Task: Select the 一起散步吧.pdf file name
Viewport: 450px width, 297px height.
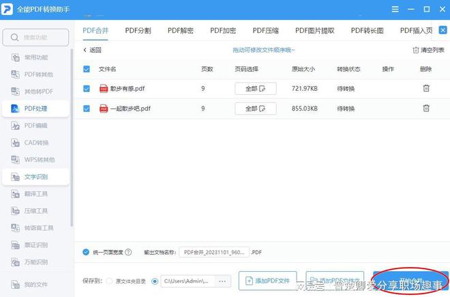Action: click(x=130, y=109)
